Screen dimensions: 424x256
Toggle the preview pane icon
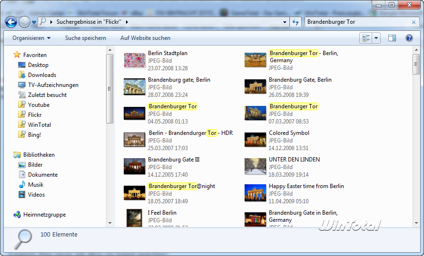point(392,38)
